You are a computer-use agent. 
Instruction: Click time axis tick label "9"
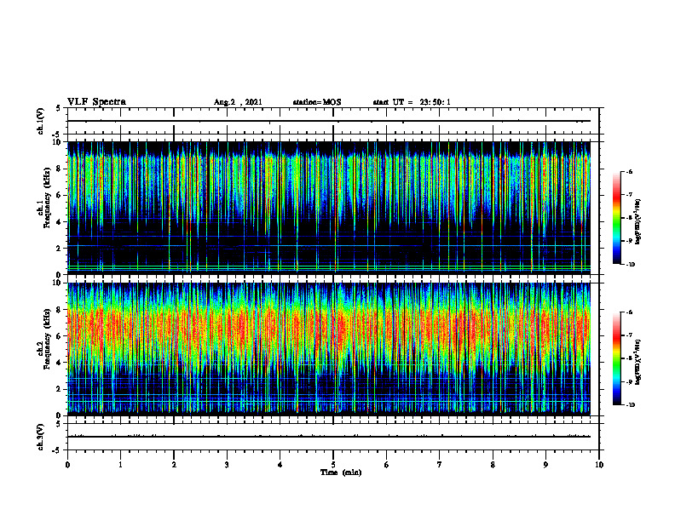(x=545, y=465)
